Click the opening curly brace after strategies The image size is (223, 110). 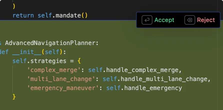point(79,61)
